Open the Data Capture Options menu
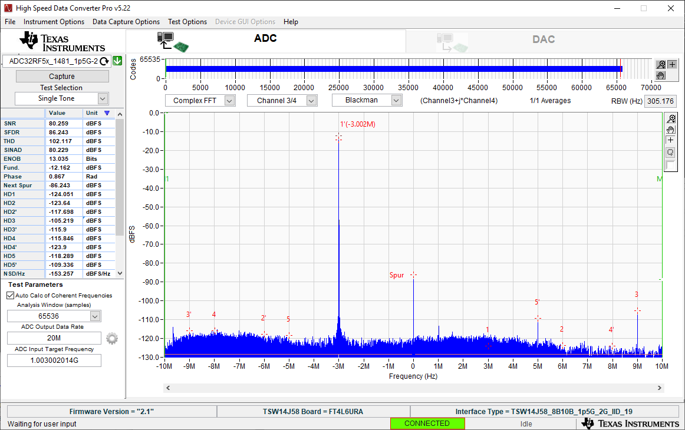Image resolution: width=685 pixels, height=430 pixels. point(126,22)
